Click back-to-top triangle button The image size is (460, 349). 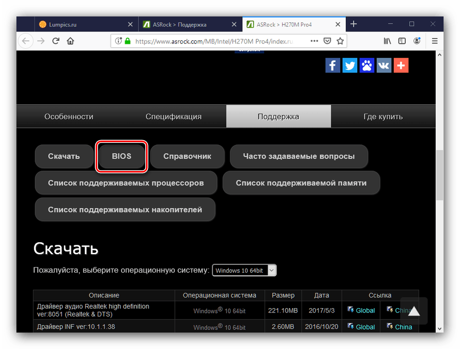[x=414, y=311]
